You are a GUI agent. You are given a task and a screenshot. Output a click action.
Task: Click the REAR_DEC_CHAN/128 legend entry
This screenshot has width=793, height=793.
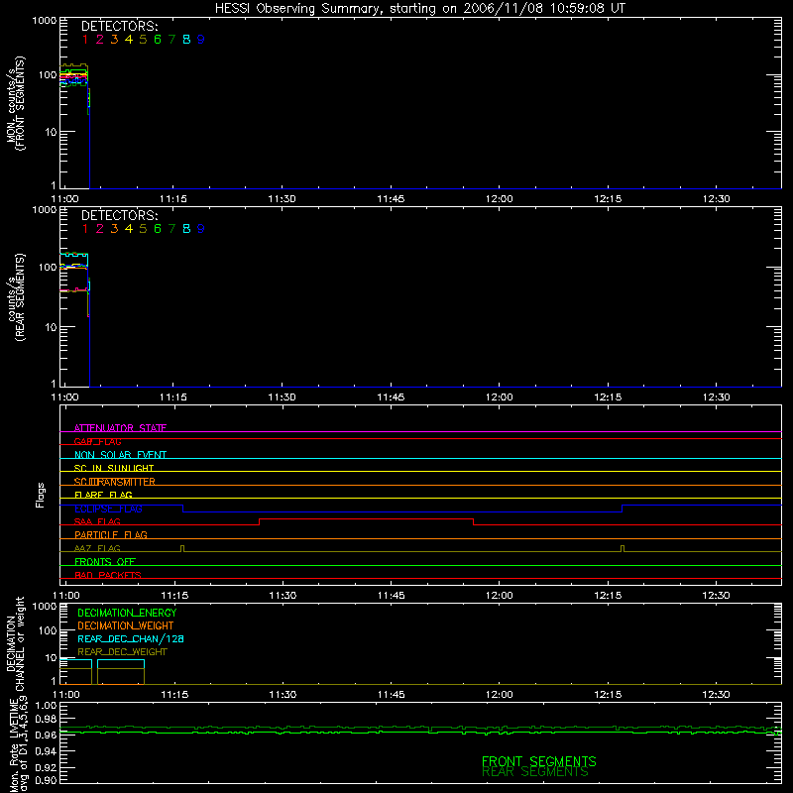(x=131, y=638)
